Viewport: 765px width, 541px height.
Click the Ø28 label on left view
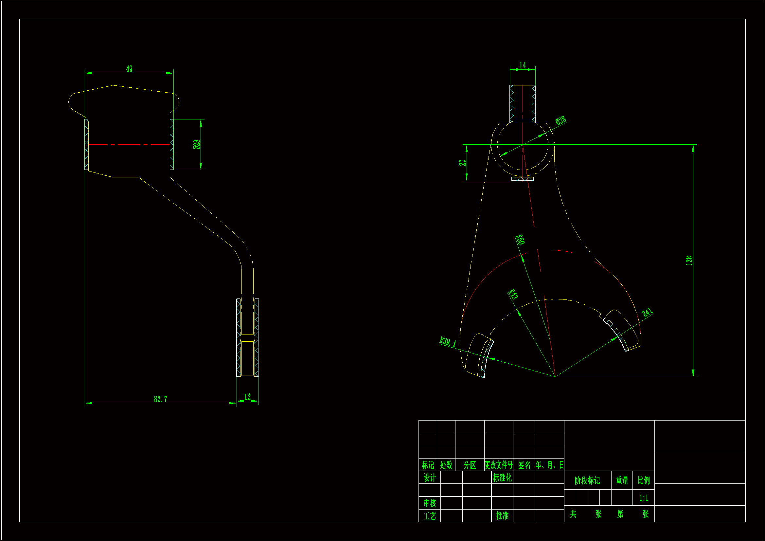point(197,144)
